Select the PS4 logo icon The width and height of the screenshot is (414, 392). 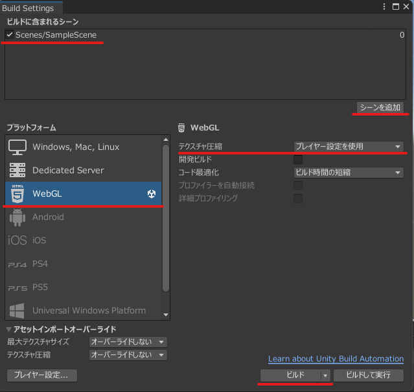[17, 265]
